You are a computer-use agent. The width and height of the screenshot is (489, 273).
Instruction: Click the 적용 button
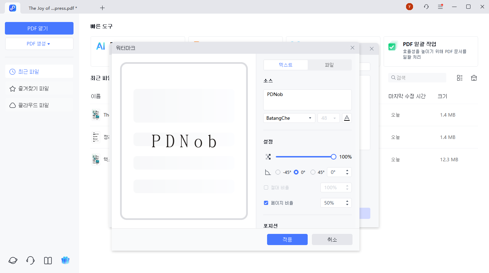[287, 239]
